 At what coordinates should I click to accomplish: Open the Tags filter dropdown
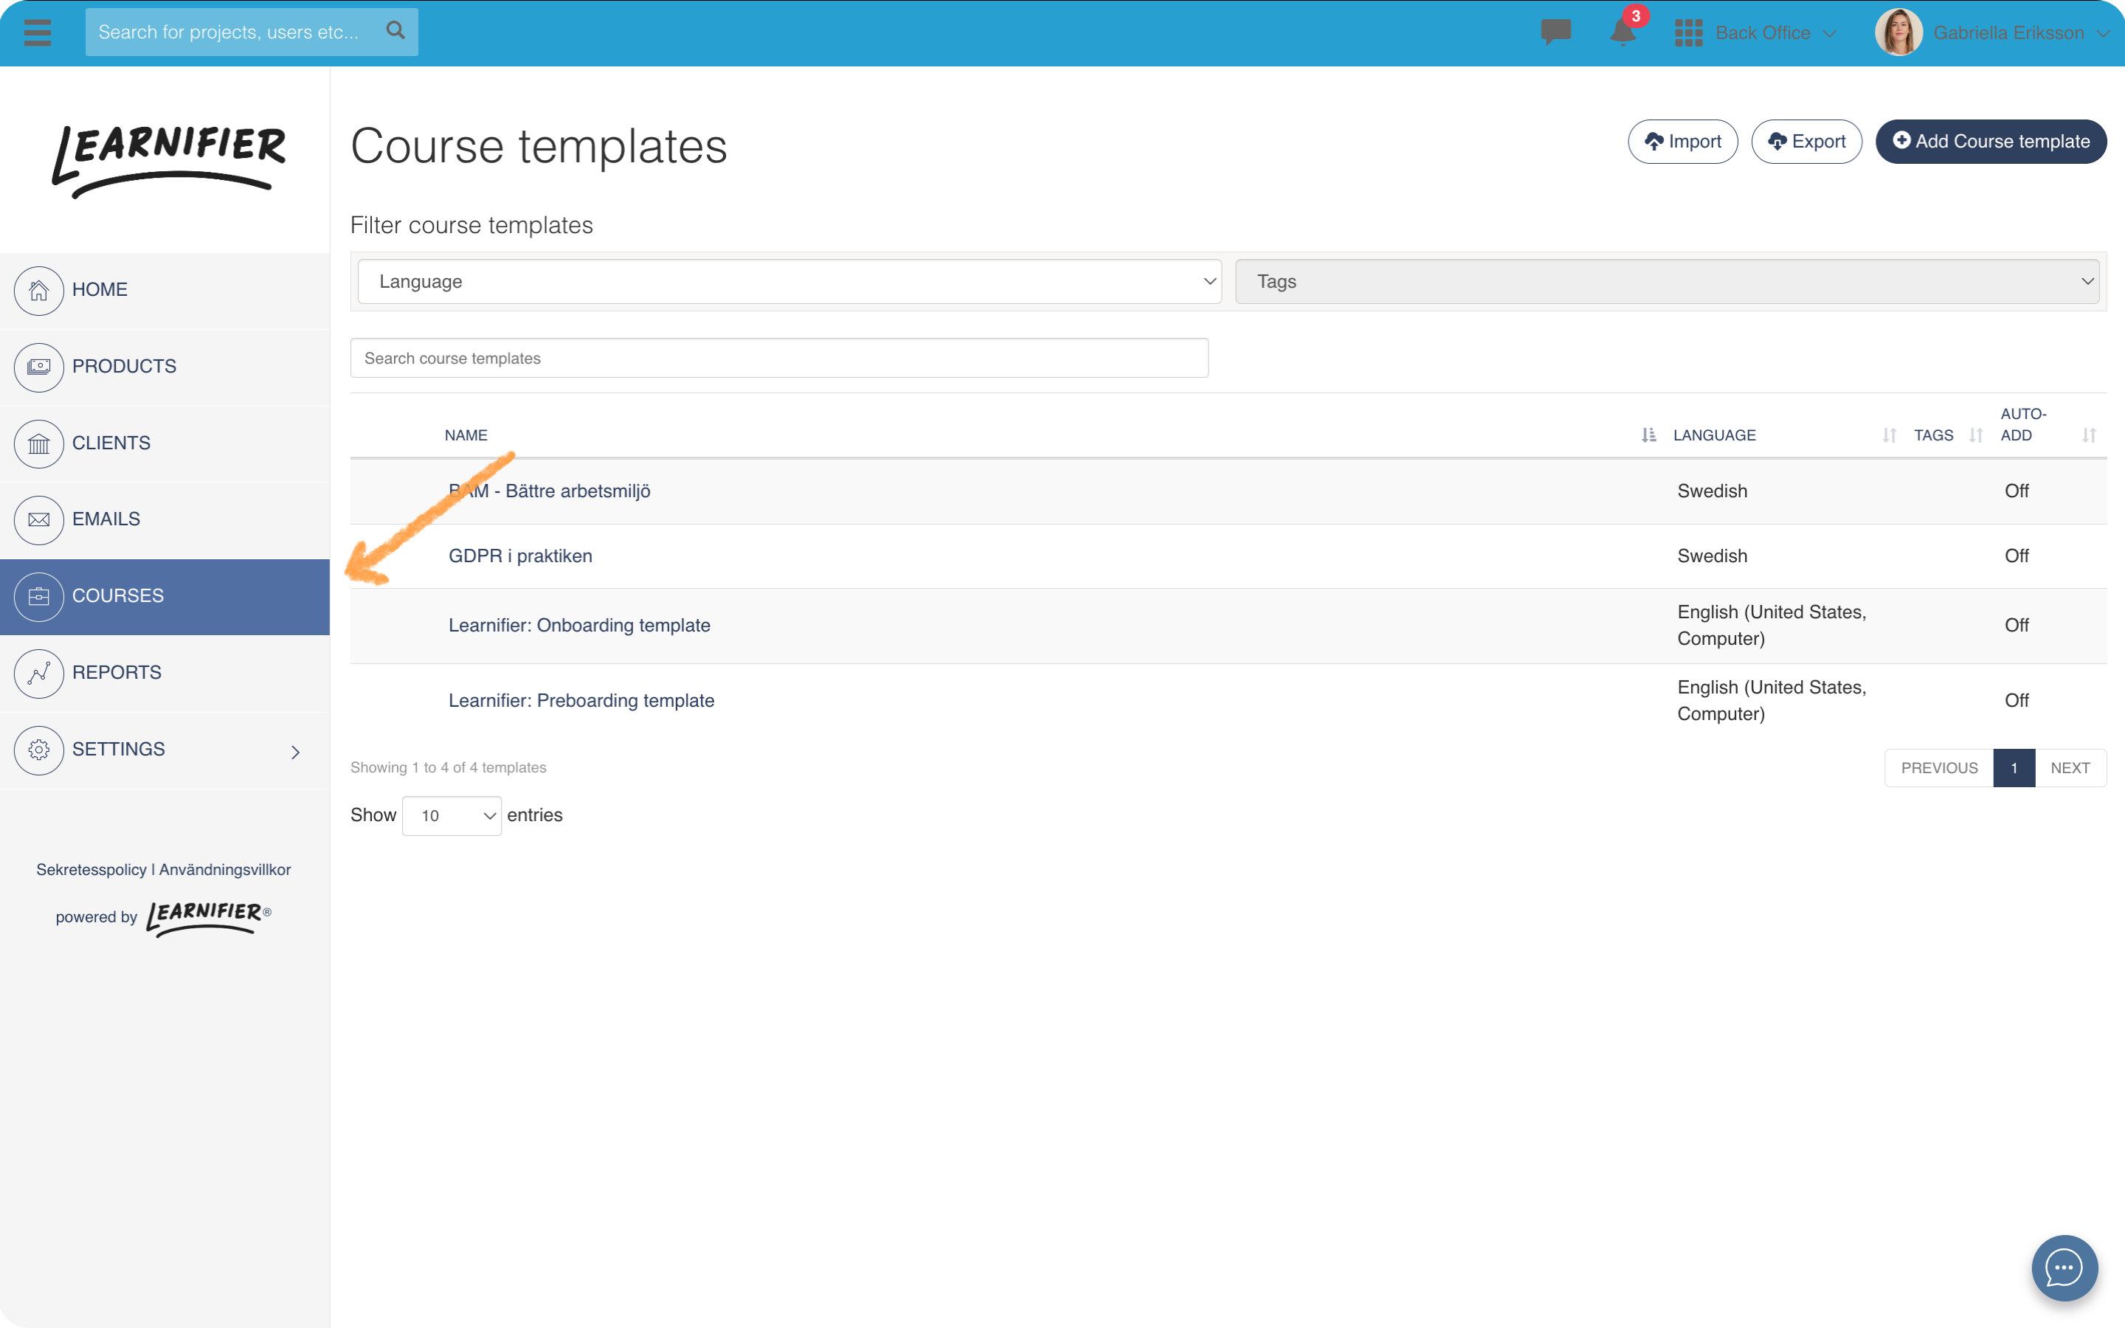pos(1667,281)
